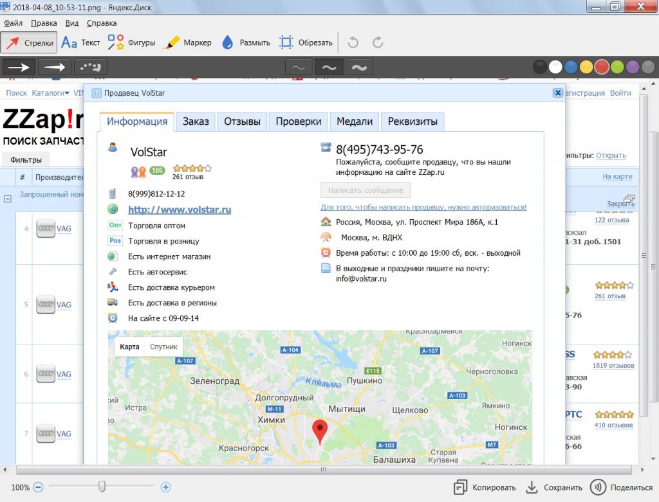
Task: Click the zoom out minus button
Action: tap(38, 487)
